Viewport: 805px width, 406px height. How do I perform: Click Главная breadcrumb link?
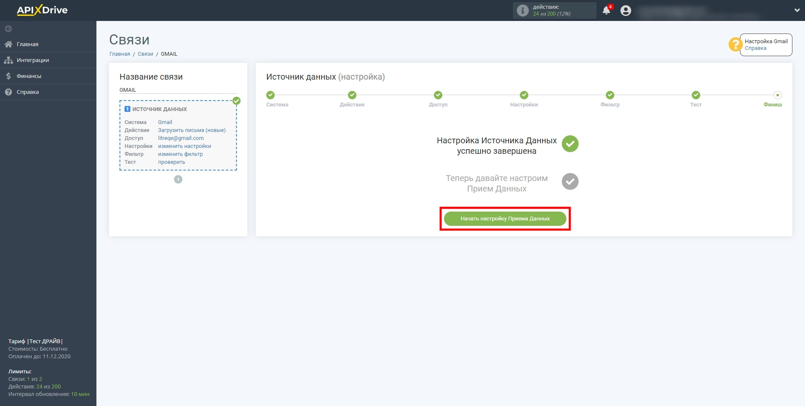pyautogui.click(x=120, y=54)
